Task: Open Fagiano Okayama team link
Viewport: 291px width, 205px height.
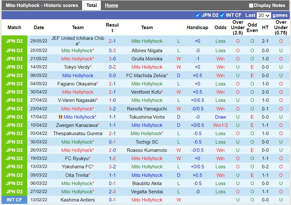Action: tap(77, 84)
